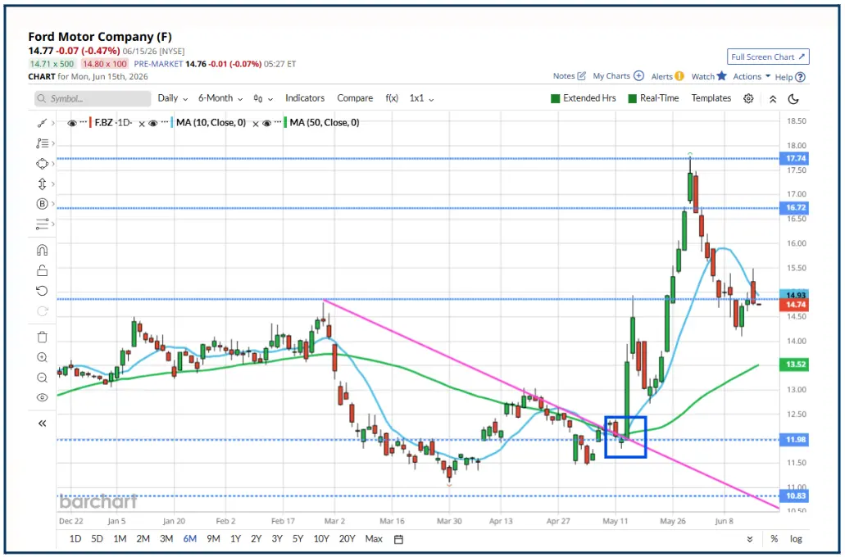Expand the bottom panel double chevron
The image size is (845, 557).
click(749, 539)
